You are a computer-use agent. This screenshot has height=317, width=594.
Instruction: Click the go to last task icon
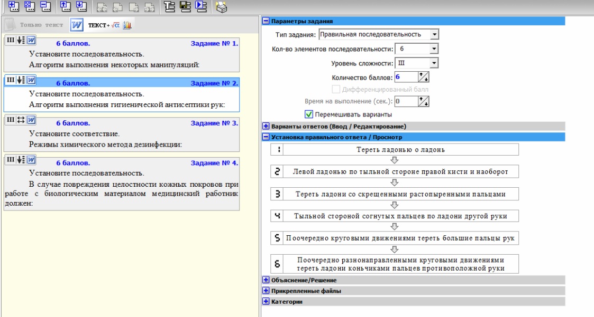point(150,7)
